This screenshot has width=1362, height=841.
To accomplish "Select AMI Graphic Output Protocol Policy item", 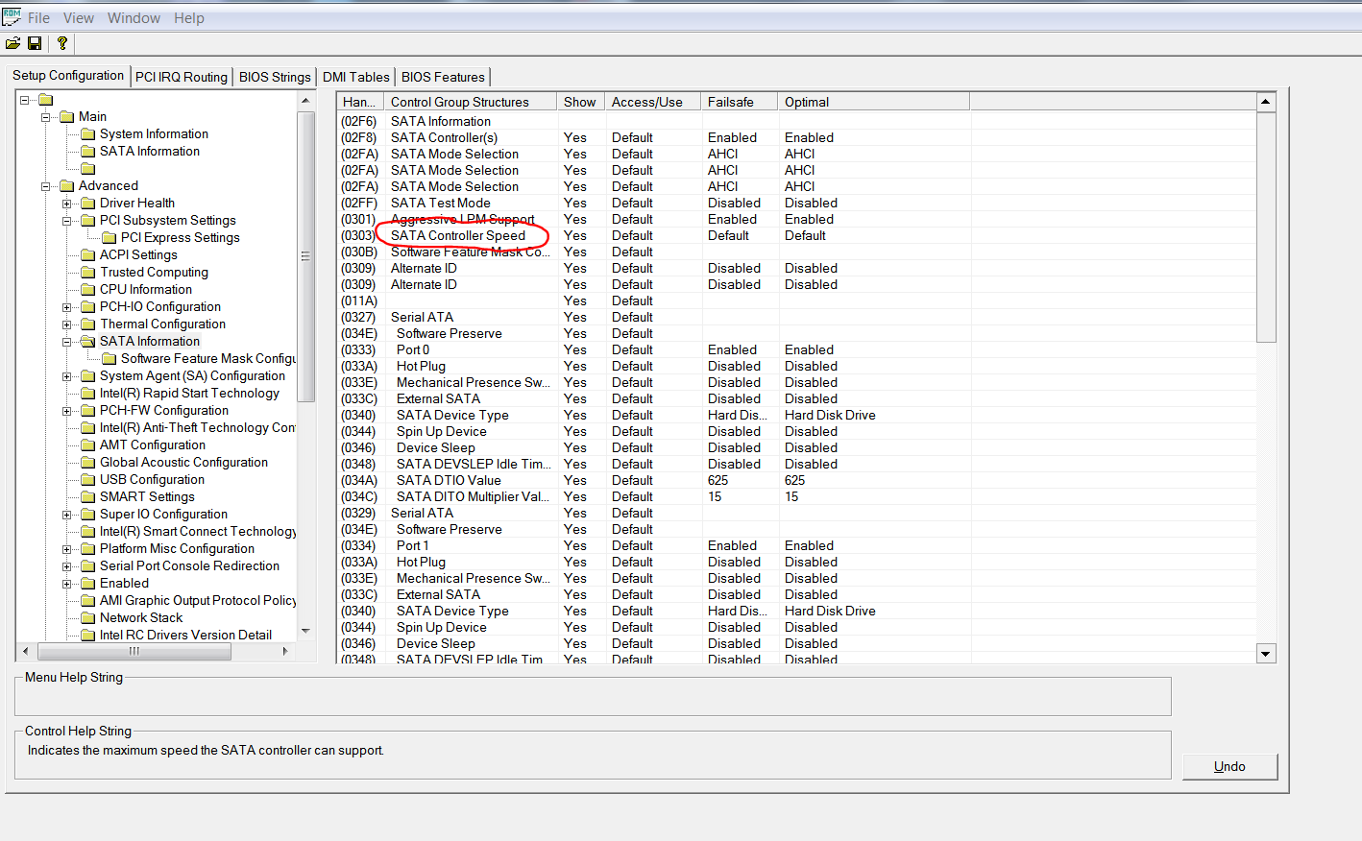I will coord(198,601).
